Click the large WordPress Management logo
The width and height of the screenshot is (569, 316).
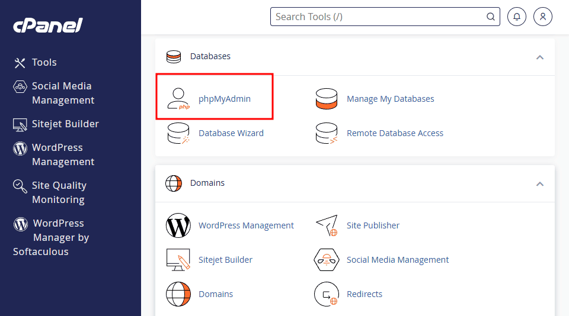(178, 225)
